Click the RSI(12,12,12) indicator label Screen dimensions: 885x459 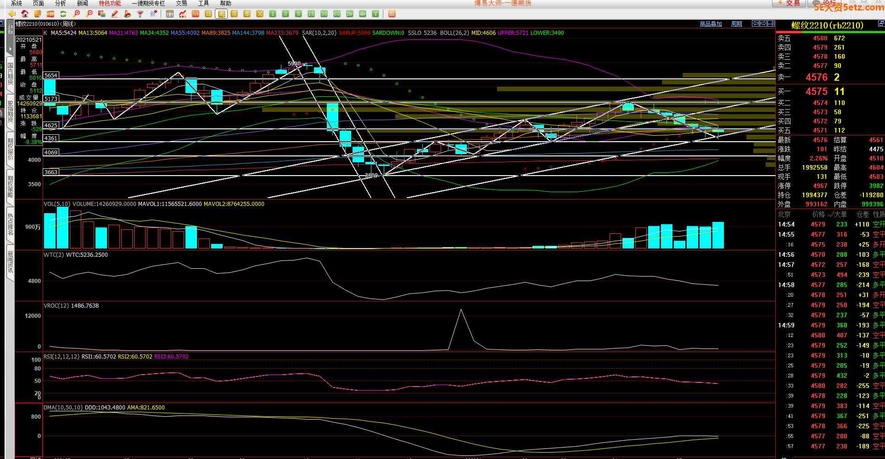point(62,357)
